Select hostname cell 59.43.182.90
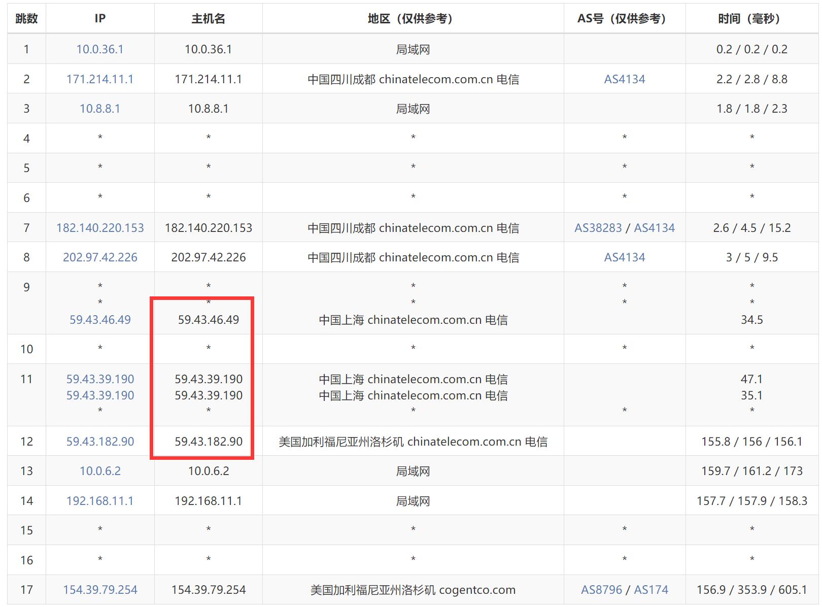The image size is (822, 607). tap(209, 442)
